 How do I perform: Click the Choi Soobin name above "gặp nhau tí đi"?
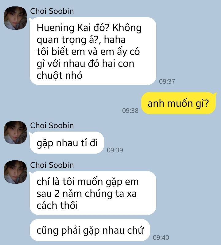pos(52,126)
